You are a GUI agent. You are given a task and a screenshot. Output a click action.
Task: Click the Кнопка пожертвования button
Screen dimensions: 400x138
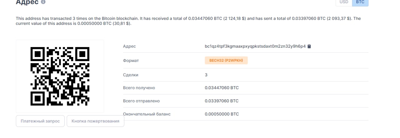(95, 121)
